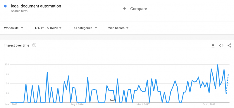Select the peak at value 100
This screenshot has width=234, height=108.
pos(218,65)
